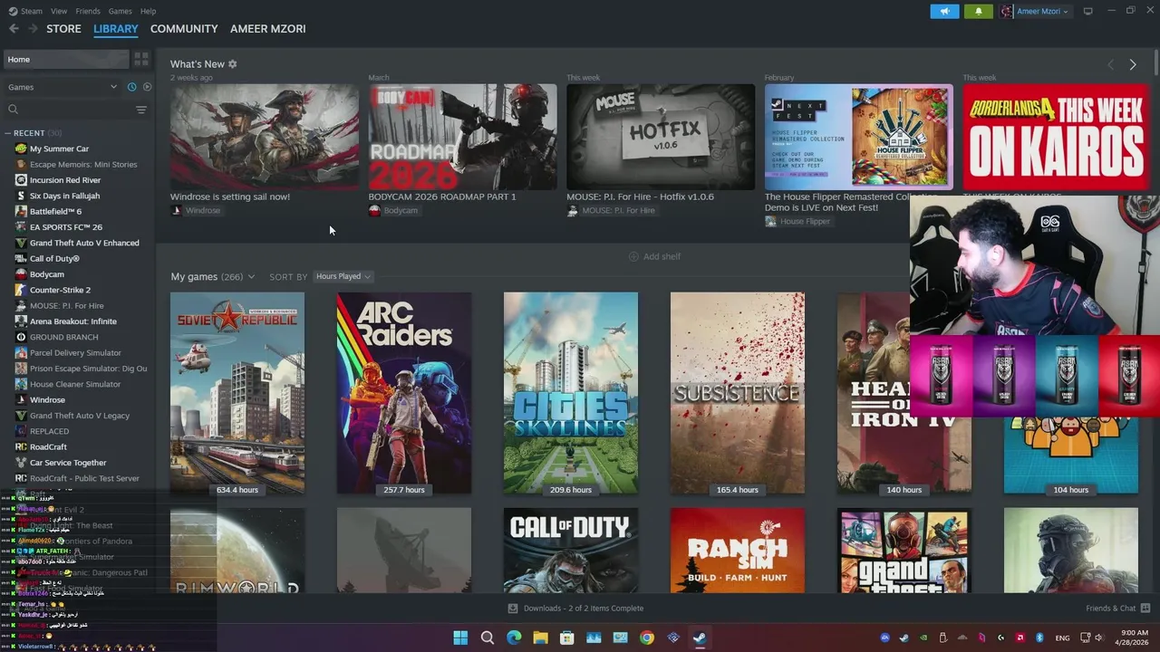Open the Windows Start menu
Screen dimensions: 1160x652
(460, 638)
